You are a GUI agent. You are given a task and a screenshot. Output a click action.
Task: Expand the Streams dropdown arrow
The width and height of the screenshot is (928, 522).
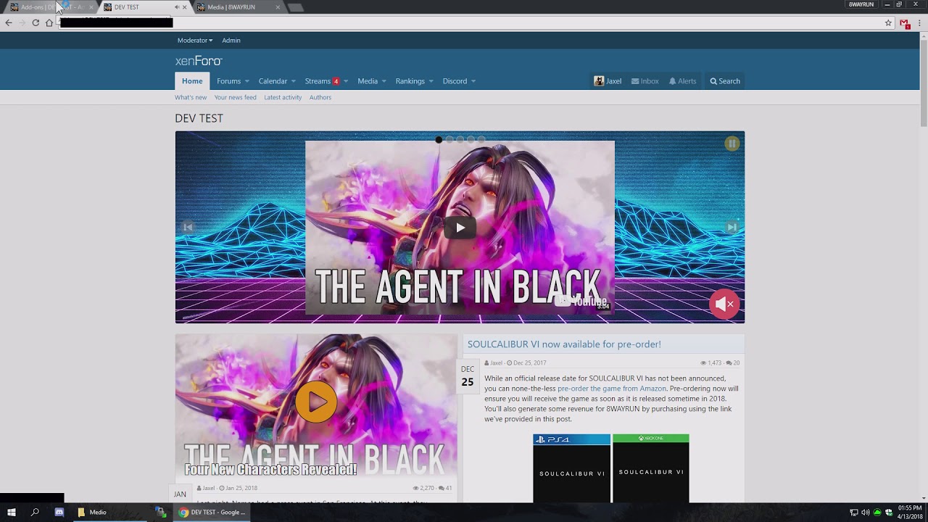coord(346,81)
